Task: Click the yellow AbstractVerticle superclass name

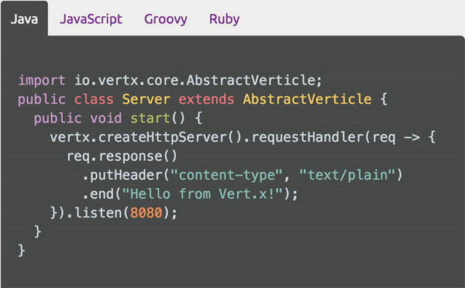Action: pyautogui.click(x=307, y=99)
